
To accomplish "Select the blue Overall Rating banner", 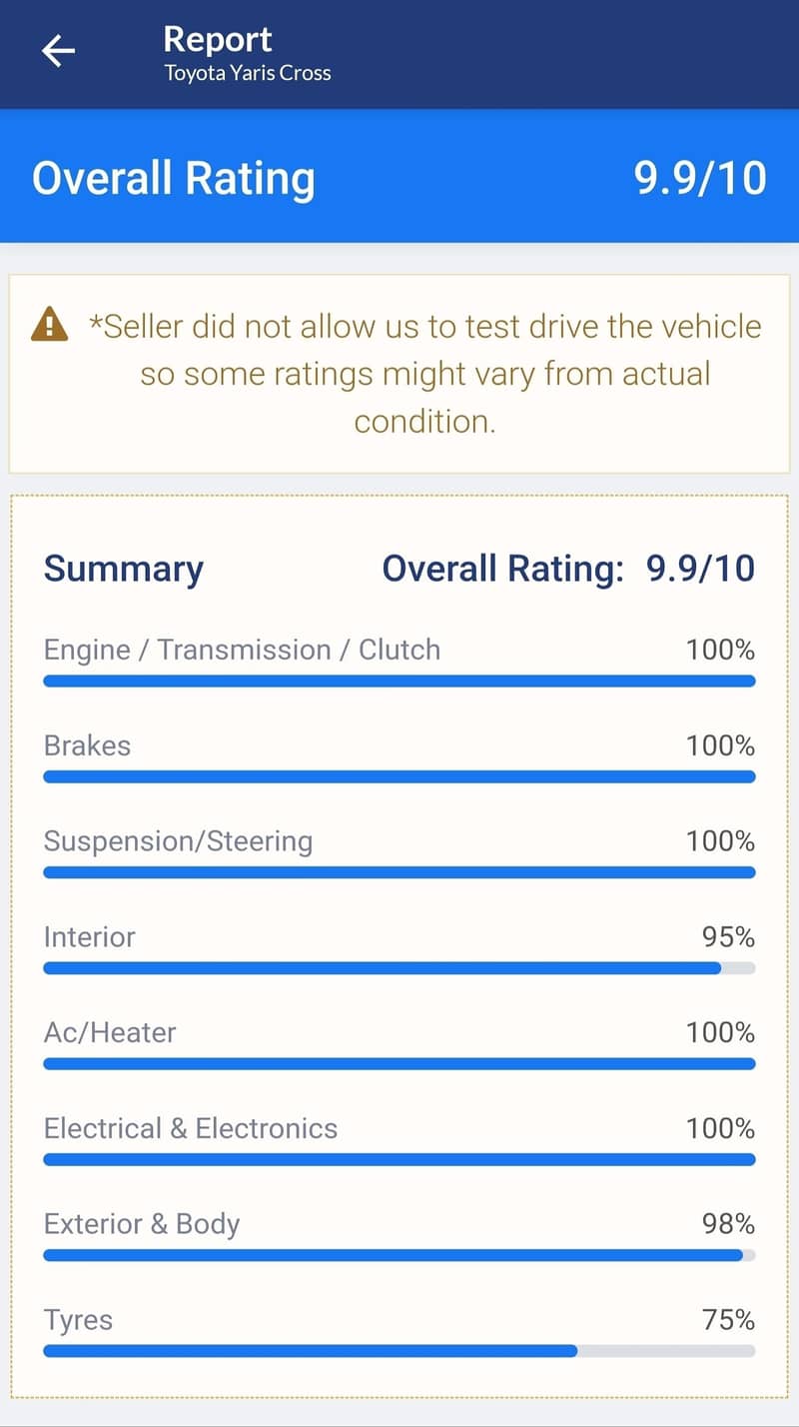I will tap(399, 178).
